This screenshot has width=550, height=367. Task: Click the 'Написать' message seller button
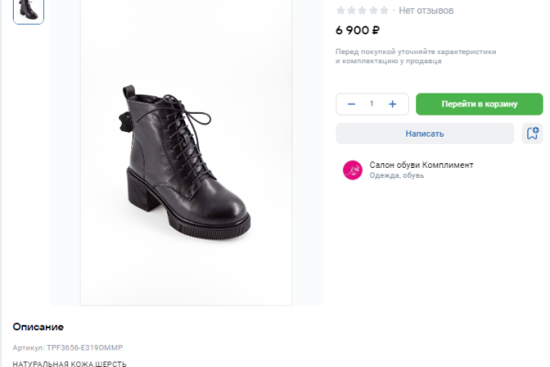tap(424, 133)
